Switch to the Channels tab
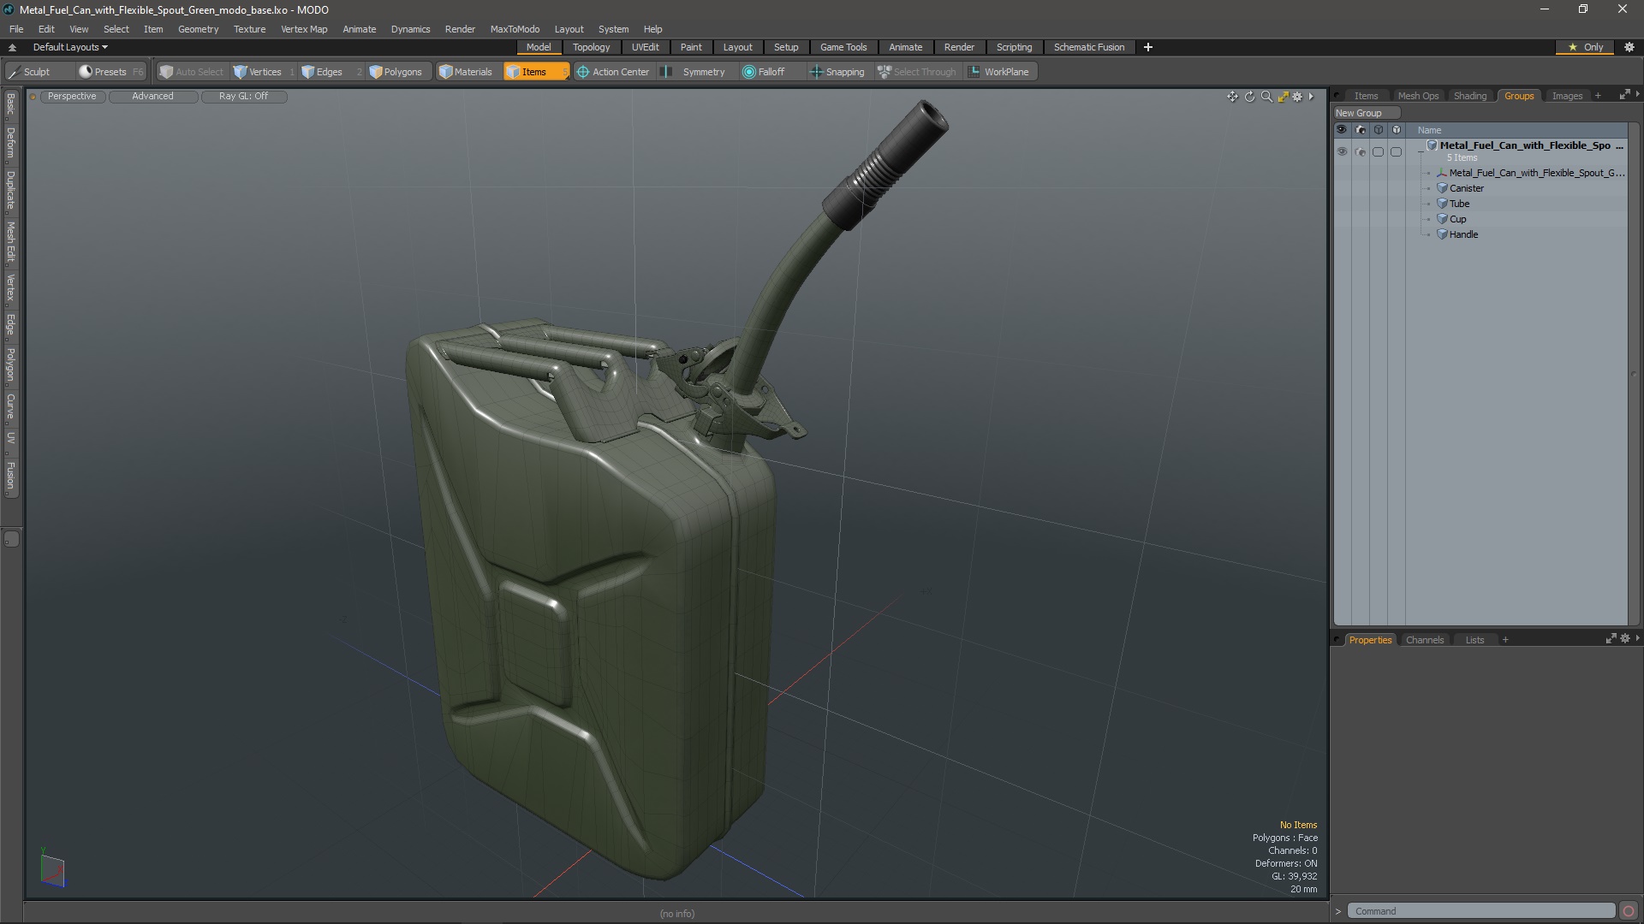This screenshot has height=924, width=1644. click(x=1424, y=640)
